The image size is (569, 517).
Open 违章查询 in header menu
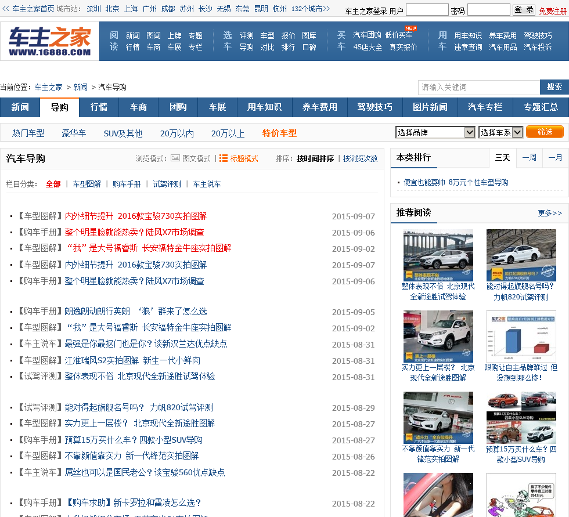pyautogui.click(x=468, y=47)
